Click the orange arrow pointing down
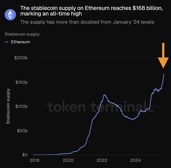Image resolution: width=171 pixels, height=168 pixels. [x=163, y=55]
